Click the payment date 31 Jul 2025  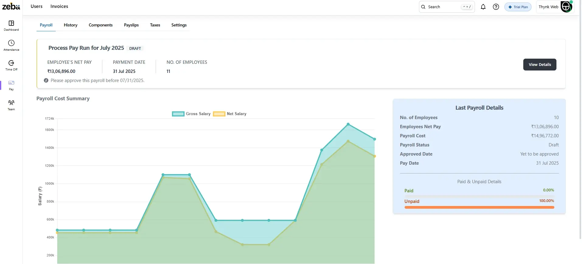tap(124, 71)
